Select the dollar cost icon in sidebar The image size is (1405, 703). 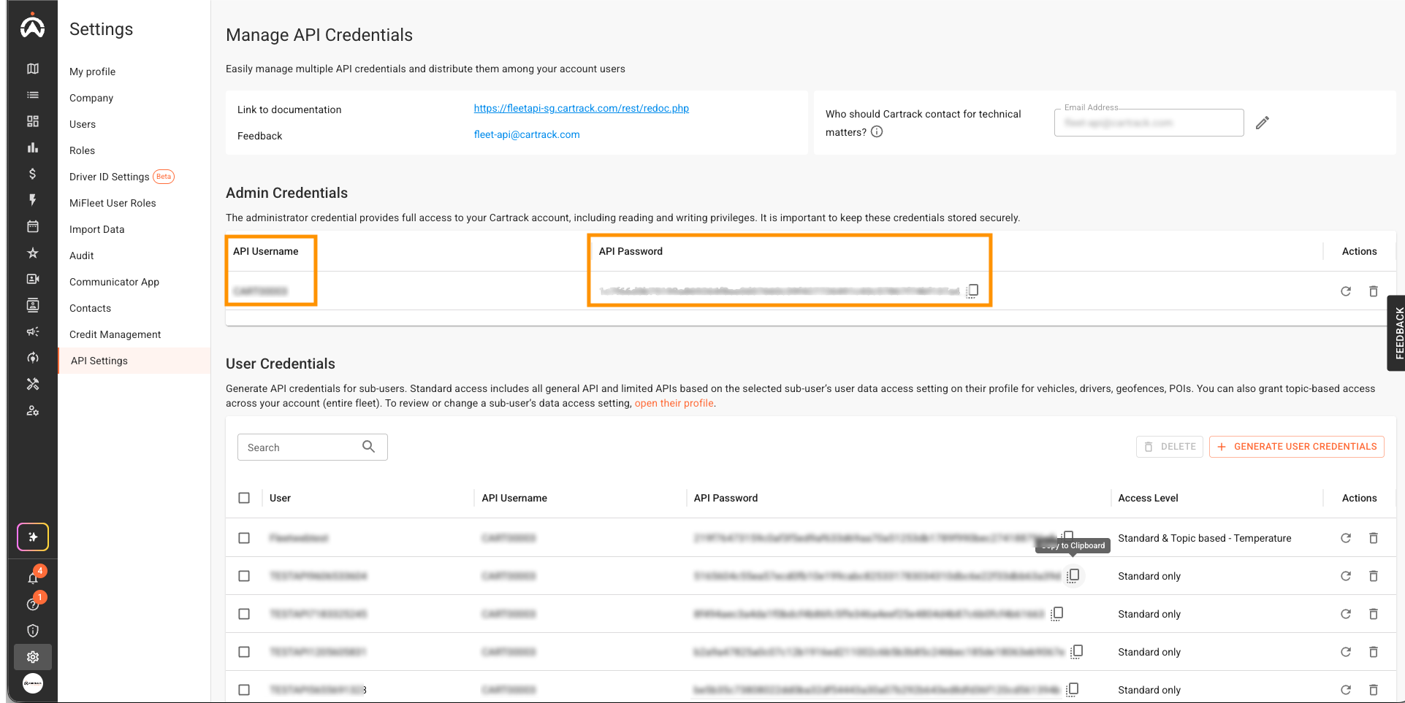tap(32, 174)
